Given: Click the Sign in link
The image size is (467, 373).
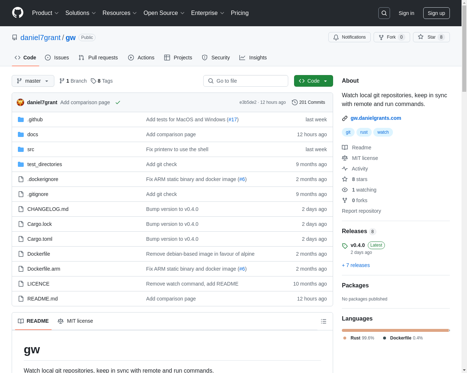Looking at the screenshot, I should (406, 13).
